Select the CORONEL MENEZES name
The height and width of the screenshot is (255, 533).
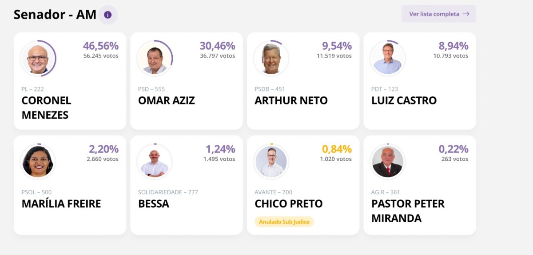(x=46, y=108)
